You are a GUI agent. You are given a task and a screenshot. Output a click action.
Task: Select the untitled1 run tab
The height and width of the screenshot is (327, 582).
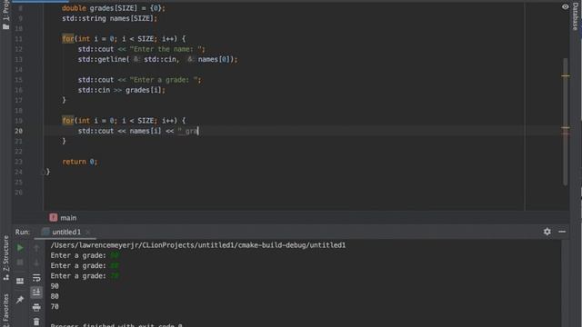click(66, 232)
